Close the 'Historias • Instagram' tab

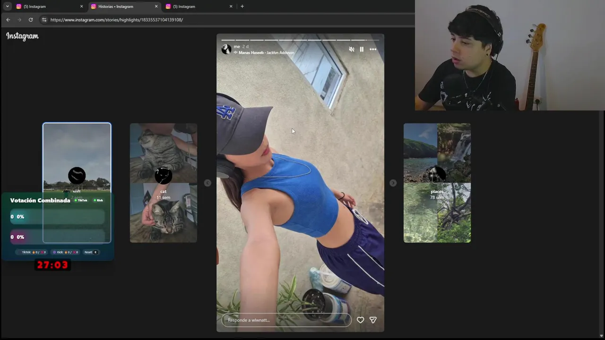(x=156, y=7)
